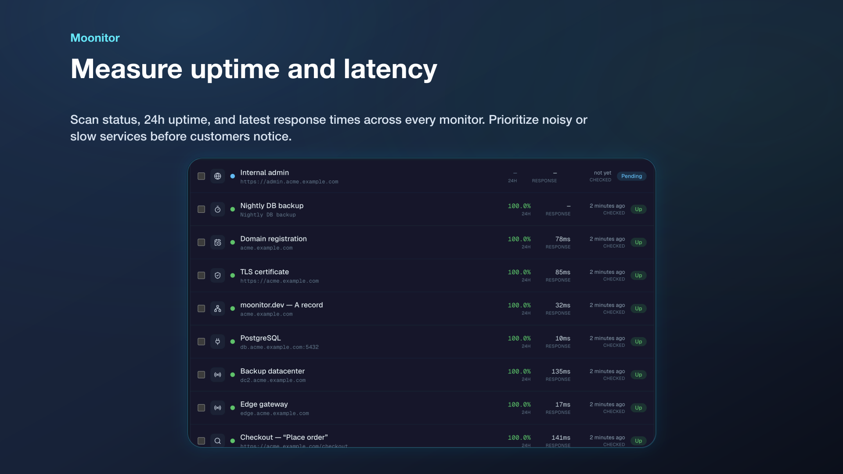Click the Up badge on PostgreSQL
The image size is (843, 474).
point(638,341)
